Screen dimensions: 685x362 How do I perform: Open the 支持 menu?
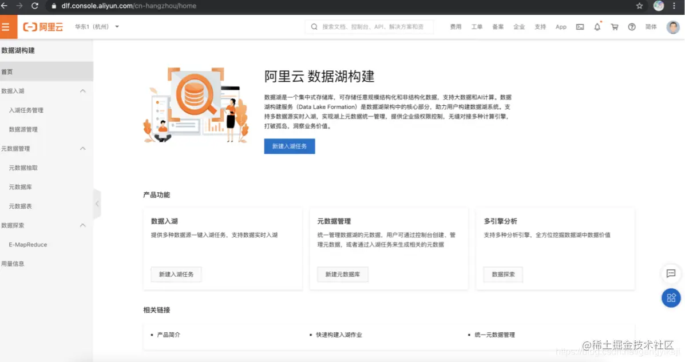540,27
